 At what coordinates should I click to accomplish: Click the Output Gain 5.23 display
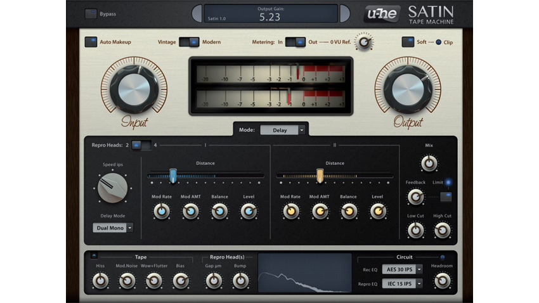tap(271, 14)
